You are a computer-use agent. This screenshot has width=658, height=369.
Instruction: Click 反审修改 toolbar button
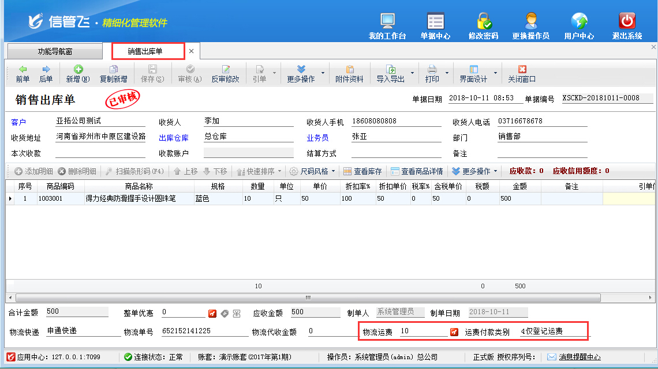[x=225, y=73]
